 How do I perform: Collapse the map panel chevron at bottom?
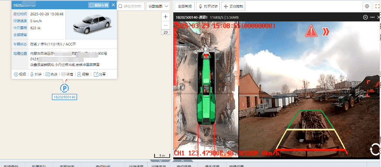point(160,161)
